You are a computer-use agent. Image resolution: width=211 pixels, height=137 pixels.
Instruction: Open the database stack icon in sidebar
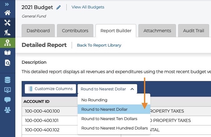point(8,80)
